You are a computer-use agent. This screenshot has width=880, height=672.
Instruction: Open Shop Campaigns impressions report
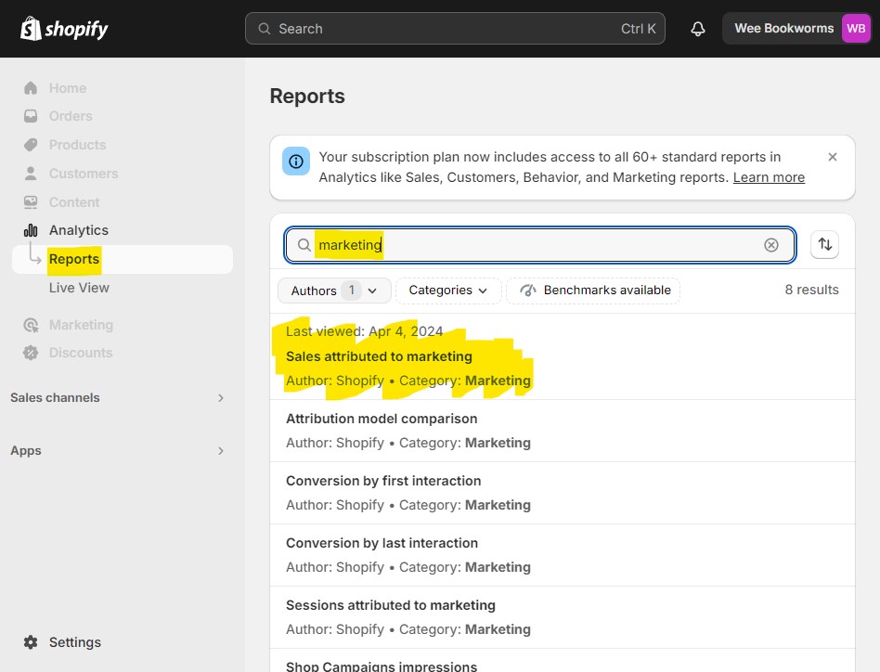[563, 661]
